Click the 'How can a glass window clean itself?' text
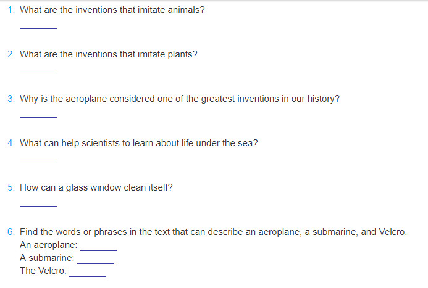The image size is (428, 288). (96, 187)
